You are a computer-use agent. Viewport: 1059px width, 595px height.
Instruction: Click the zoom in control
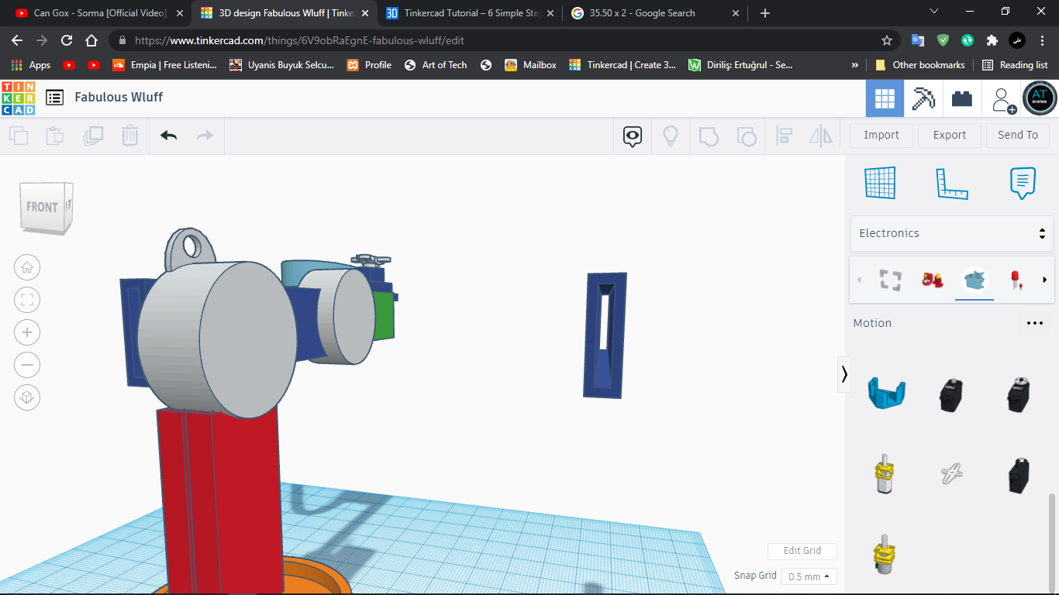click(x=27, y=332)
